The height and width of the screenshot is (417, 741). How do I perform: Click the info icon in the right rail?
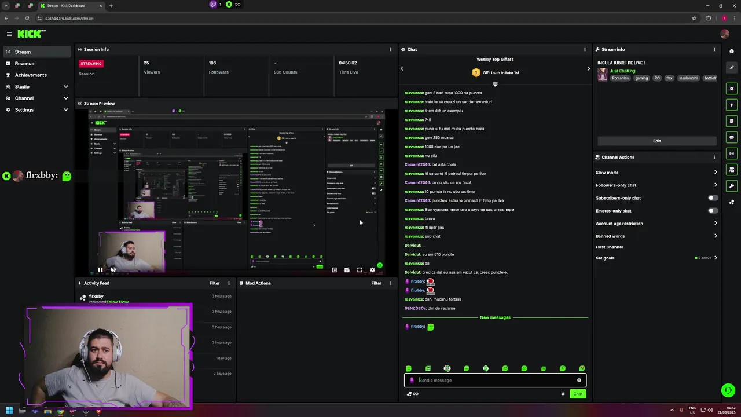point(732,52)
